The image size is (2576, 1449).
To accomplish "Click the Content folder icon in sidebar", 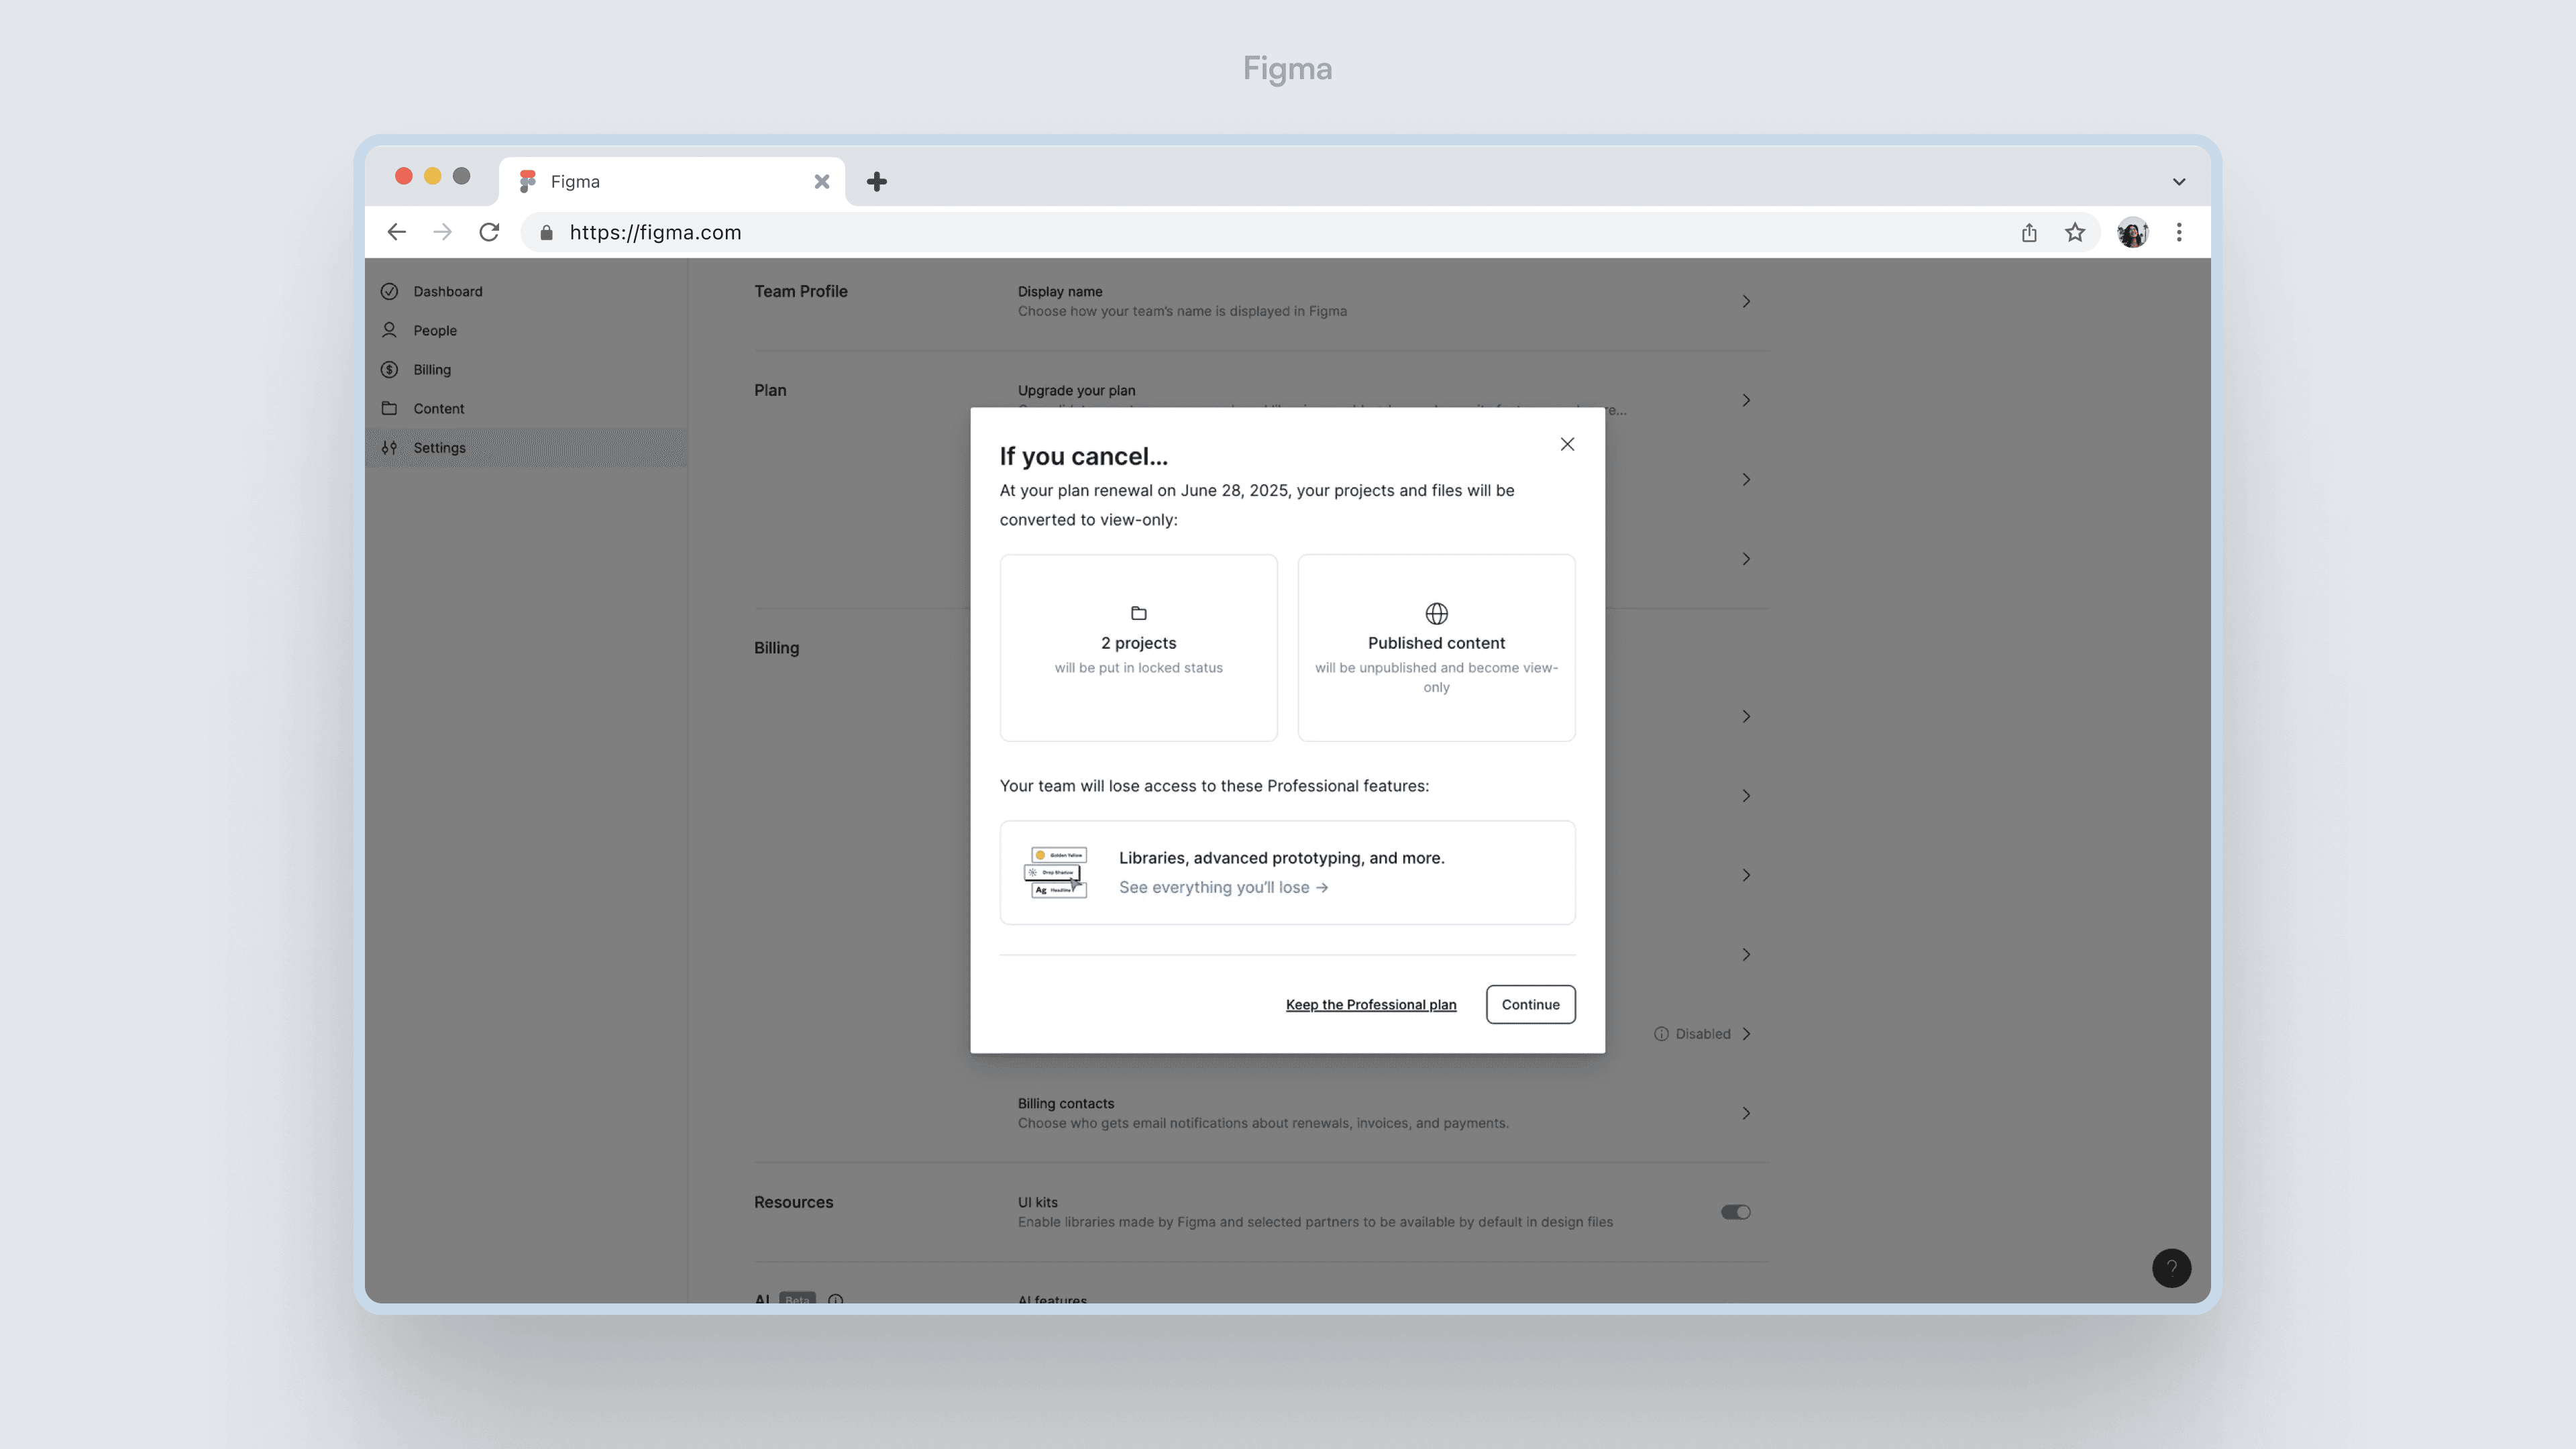I will [389, 408].
